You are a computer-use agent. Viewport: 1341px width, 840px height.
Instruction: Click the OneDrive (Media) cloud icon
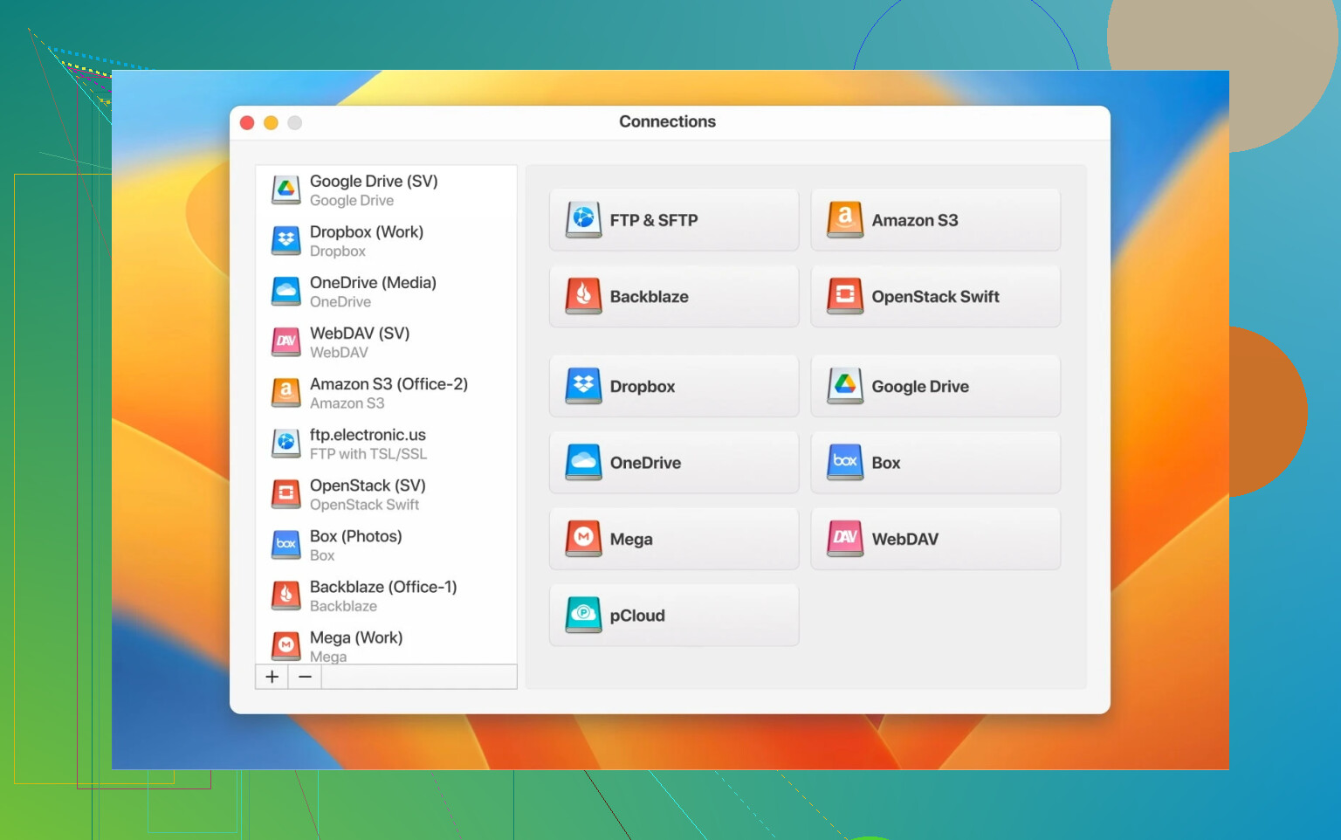pyautogui.click(x=285, y=291)
